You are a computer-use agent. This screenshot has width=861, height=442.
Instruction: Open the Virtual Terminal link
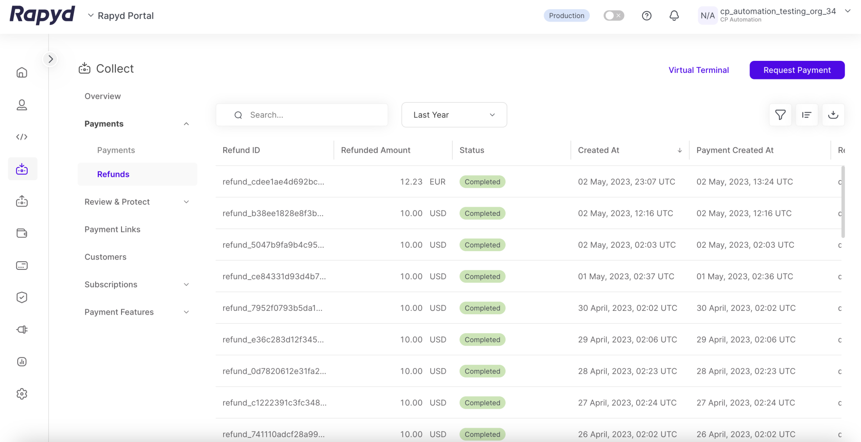point(698,70)
